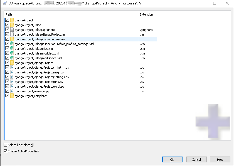The width and height of the screenshot is (234, 166).
Task: Click the text file icon for .gitignore
Action: coord(12,30)
